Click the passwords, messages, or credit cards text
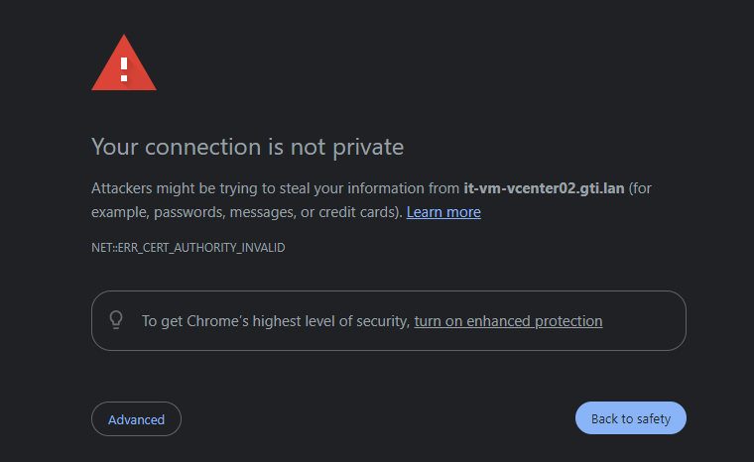Viewport: 754px width, 462px height. pyautogui.click(x=277, y=212)
